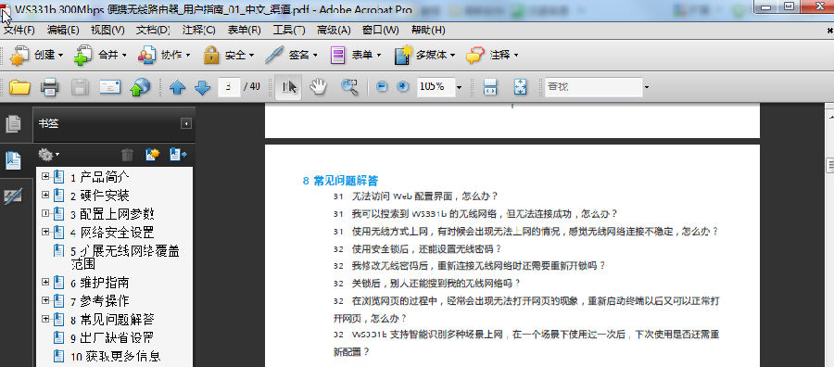This screenshot has height=367, width=834.
Task: Open zoom percentage dropdown arrow
Action: coord(459,87)
